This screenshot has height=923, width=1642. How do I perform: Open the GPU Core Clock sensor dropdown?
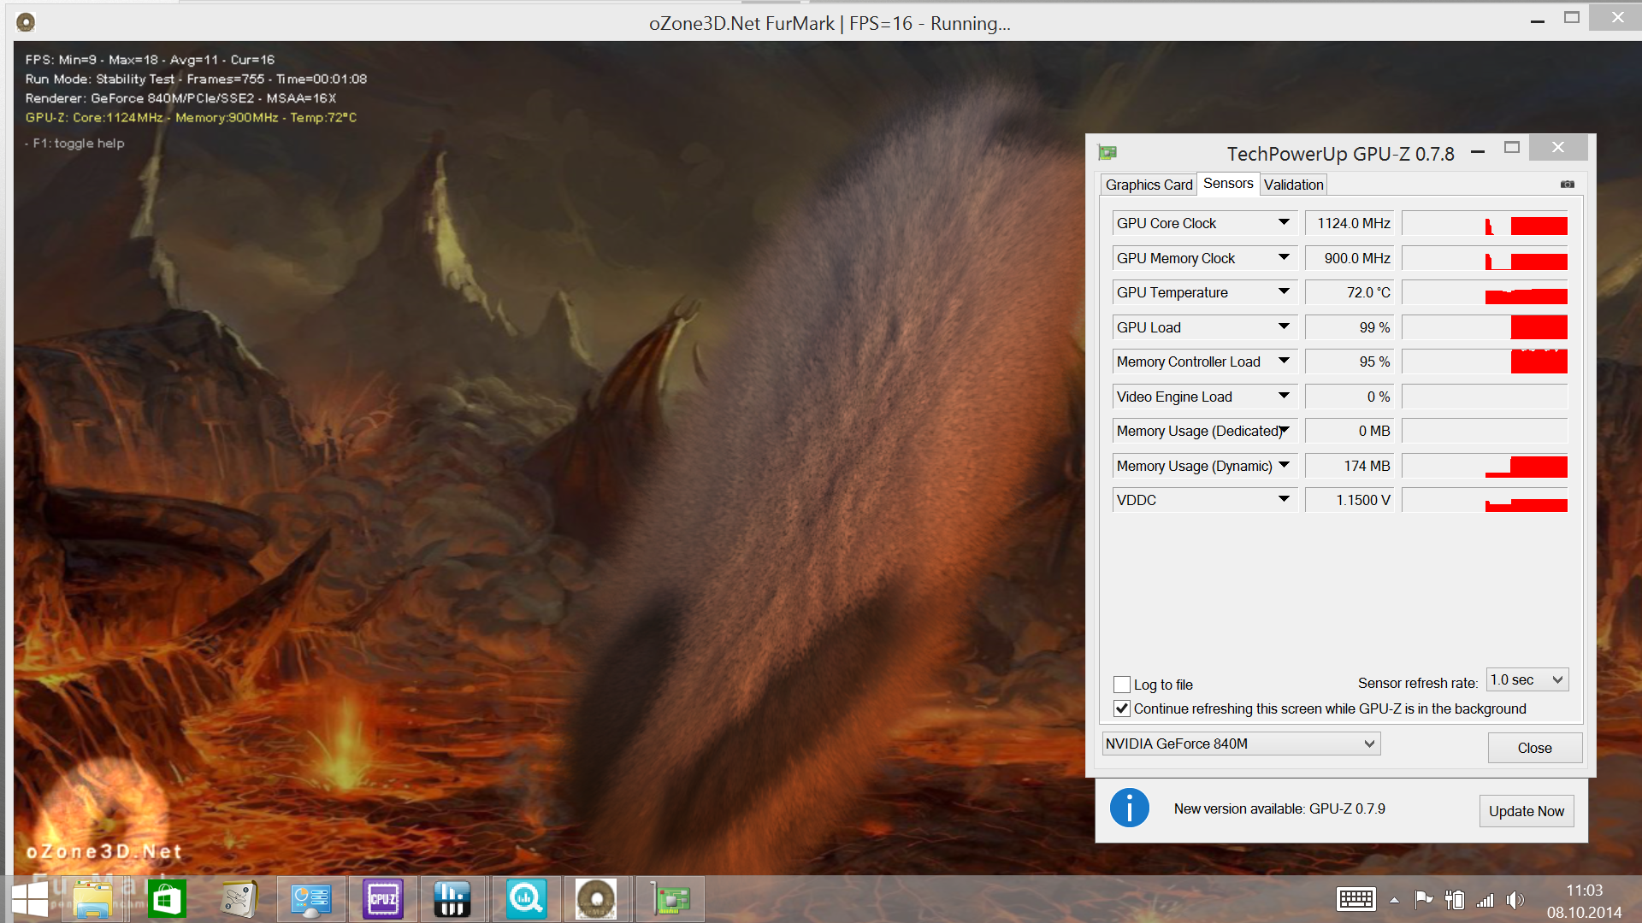[x=1284, y=223]
